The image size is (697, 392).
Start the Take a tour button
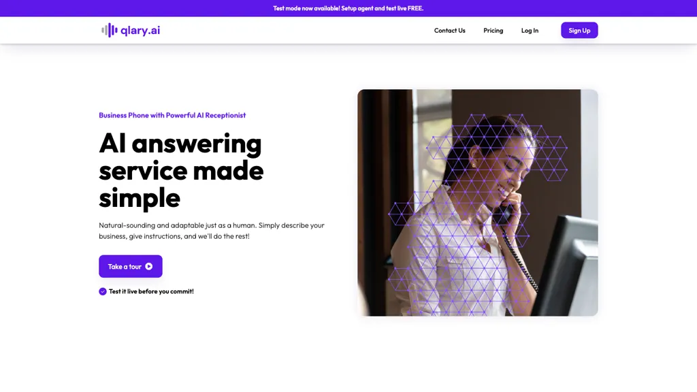click(x=130, y=266)
